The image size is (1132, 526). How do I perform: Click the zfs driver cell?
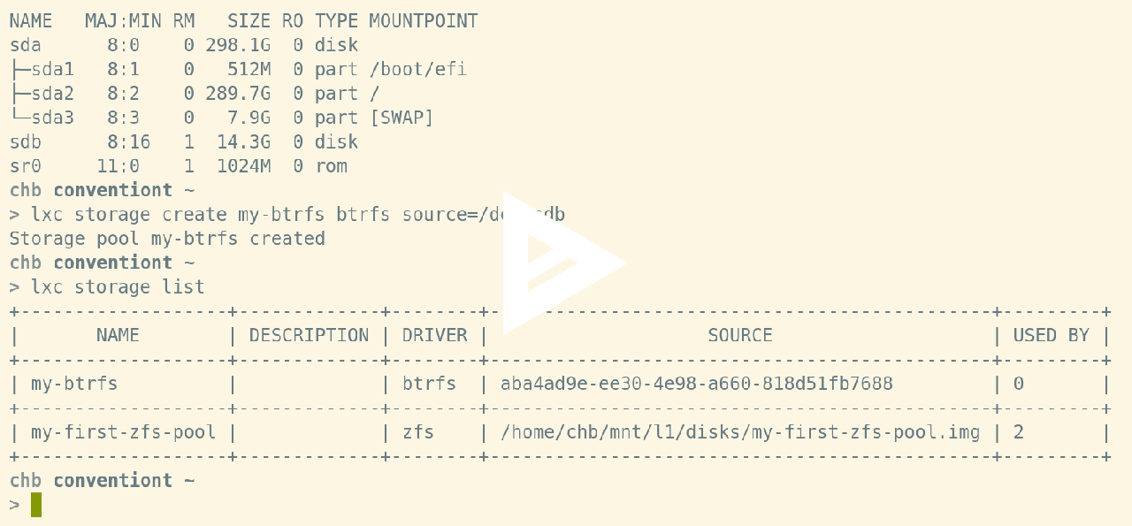[418, 432]
